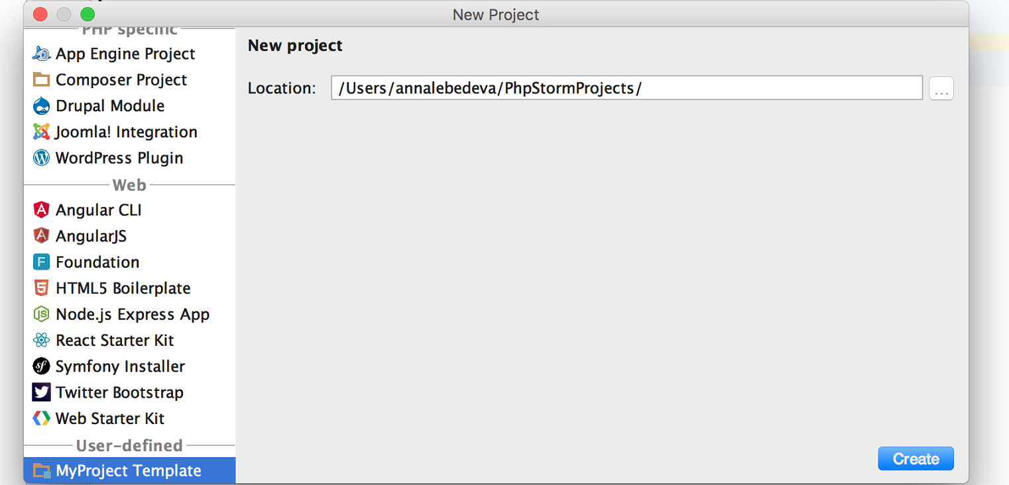
Task: Choose React Starter Kit from list
Action: tap(114, 341)
